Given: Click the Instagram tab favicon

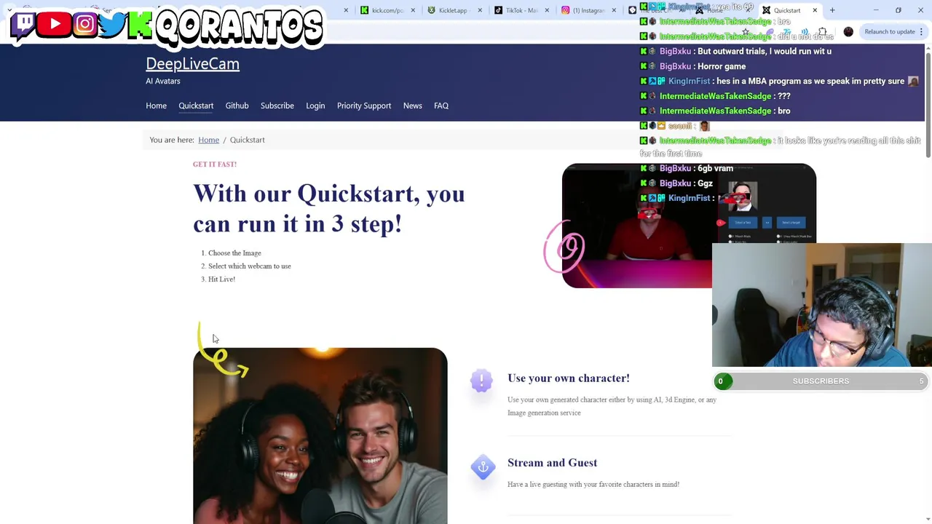Looking at the screenshot, I should click(565, 10).
